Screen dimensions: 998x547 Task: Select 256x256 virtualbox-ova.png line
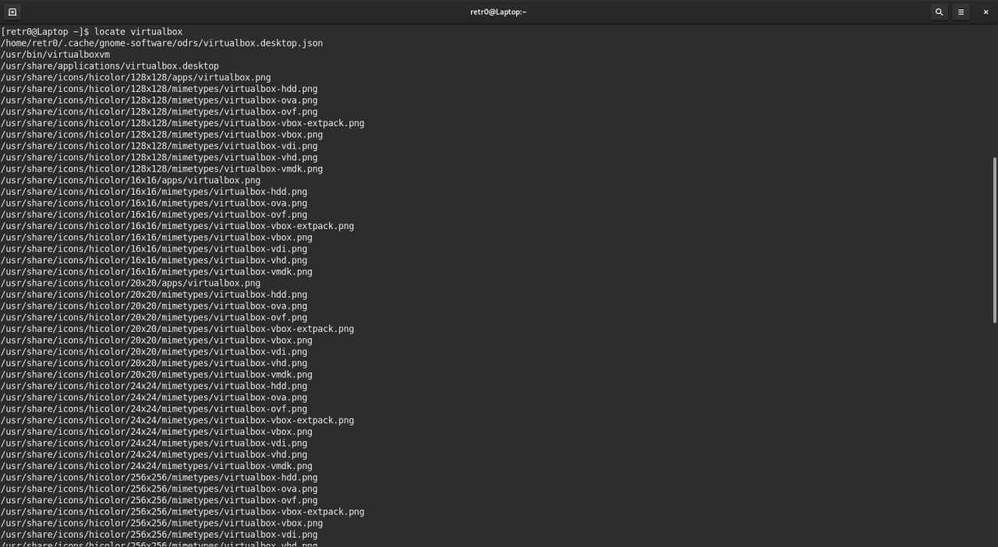159,489
